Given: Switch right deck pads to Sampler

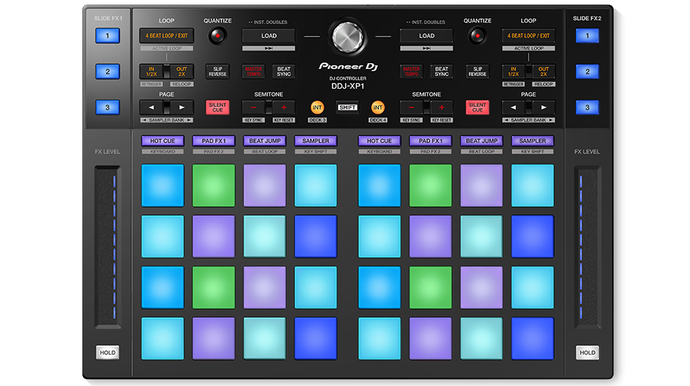Looking at the screenshot, I should (532, 141).
